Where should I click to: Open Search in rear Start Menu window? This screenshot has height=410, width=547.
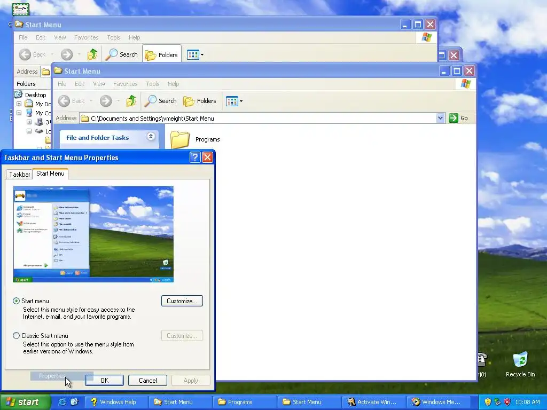coord(122,54)
